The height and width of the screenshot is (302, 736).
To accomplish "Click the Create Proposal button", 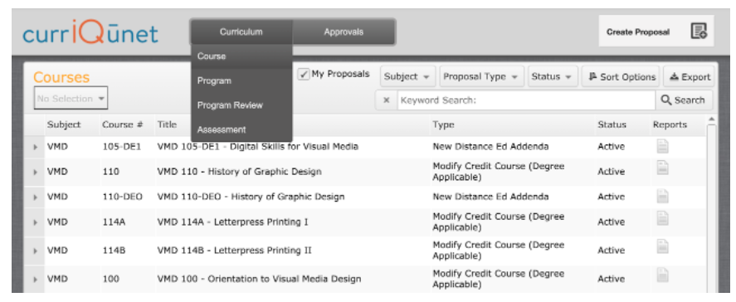I will 656,31.
